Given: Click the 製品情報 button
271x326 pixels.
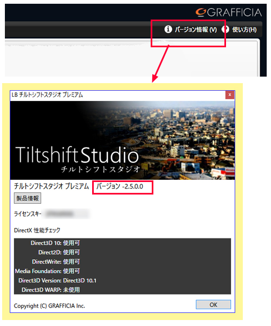Looking at the screenshot, I should [28, 198].
